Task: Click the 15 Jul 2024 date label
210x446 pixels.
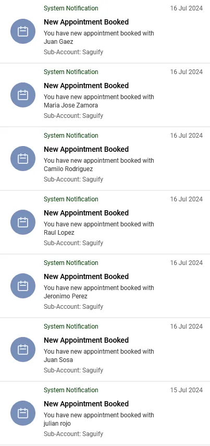Action: (187, 390)
